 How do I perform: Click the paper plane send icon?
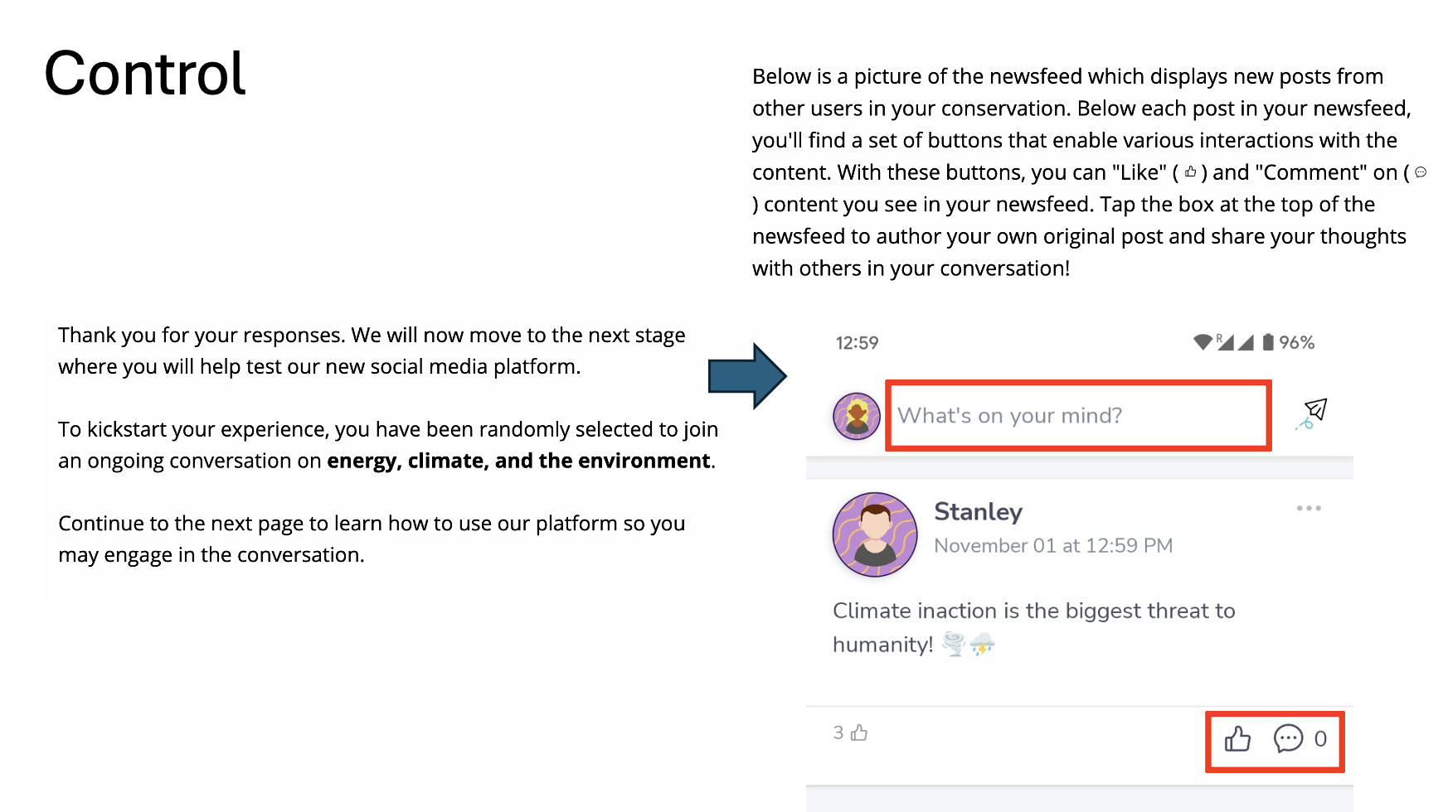click(x=1314, y=412)
